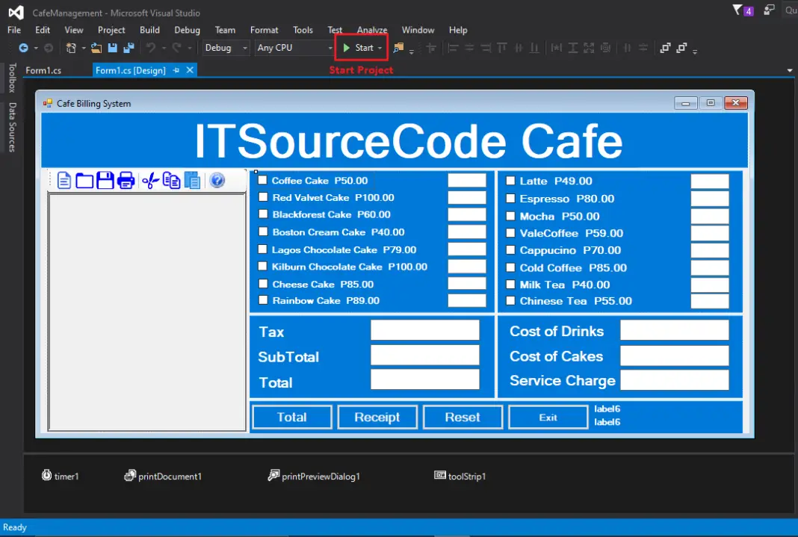Select the New document icon on the cafe toolstrip
798x537 pixels.
click(64, 179)
